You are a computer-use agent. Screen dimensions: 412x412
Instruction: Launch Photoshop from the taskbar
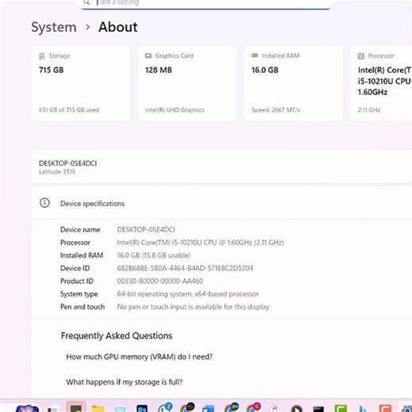pyautogui.click(x=142, y=409)
